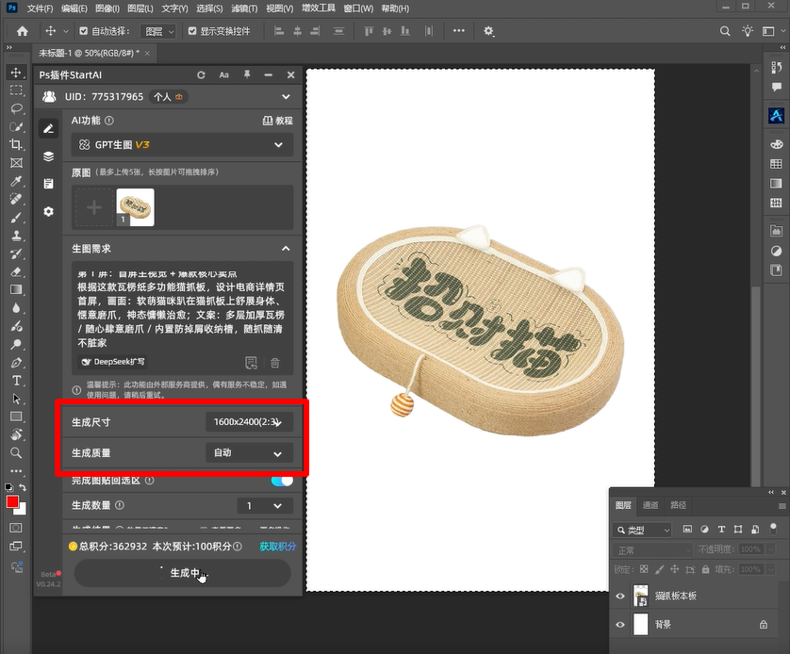Click the 生成中 generate button

[182, 573]
